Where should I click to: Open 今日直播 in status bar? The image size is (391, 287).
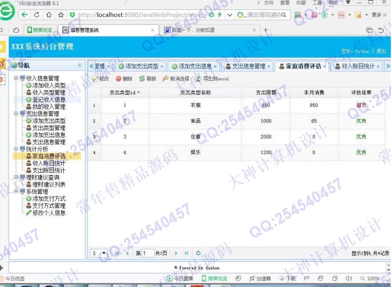click(x=179, y=278)
